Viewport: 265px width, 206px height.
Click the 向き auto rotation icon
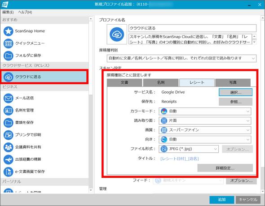pos(164,139)
